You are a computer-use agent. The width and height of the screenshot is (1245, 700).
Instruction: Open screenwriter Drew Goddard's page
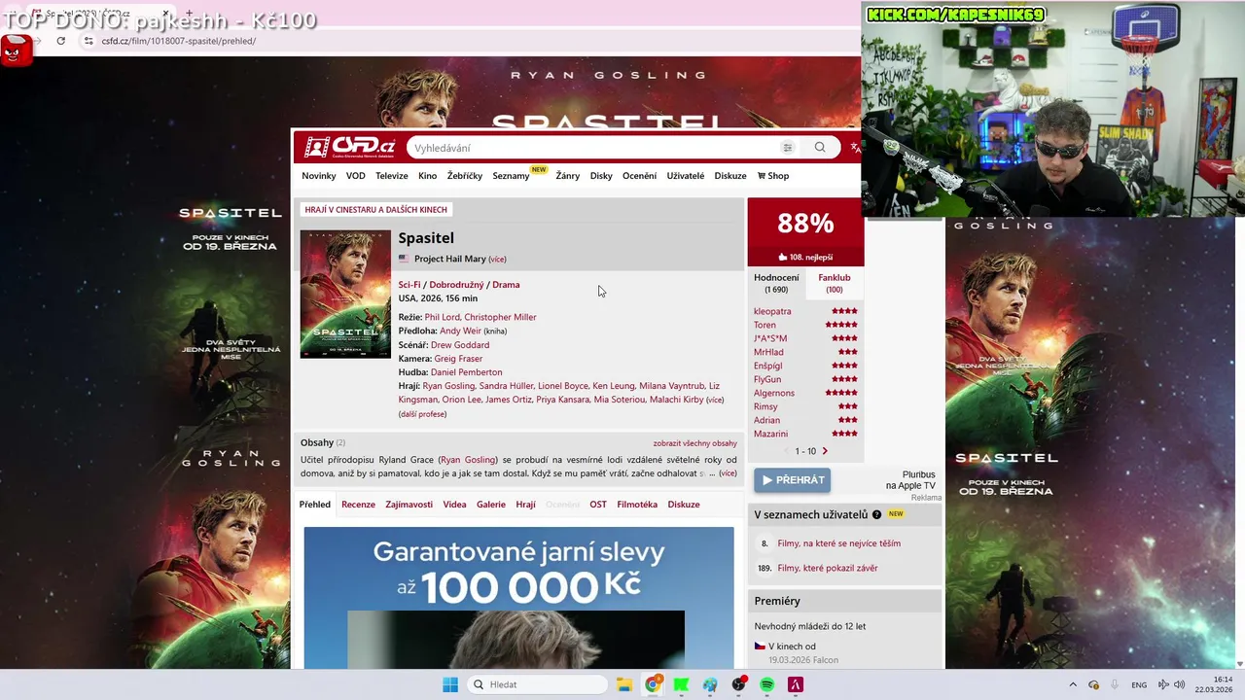(460, 345)
